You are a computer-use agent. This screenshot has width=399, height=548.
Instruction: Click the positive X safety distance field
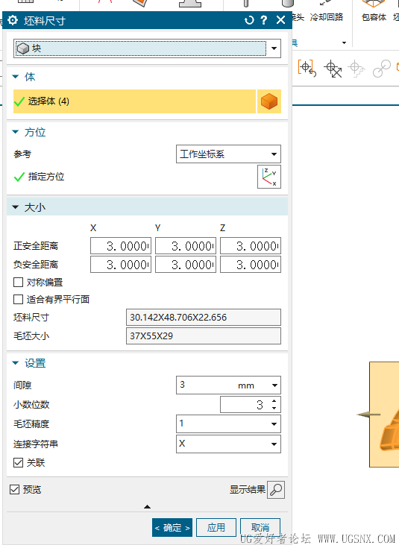[x=121, y=246]
